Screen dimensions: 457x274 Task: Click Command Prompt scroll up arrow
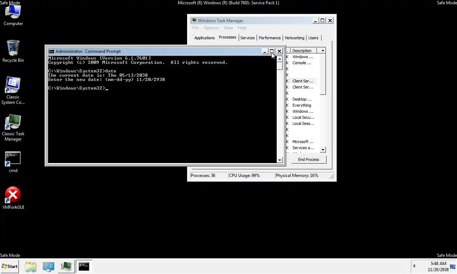[x=280, y=59]
